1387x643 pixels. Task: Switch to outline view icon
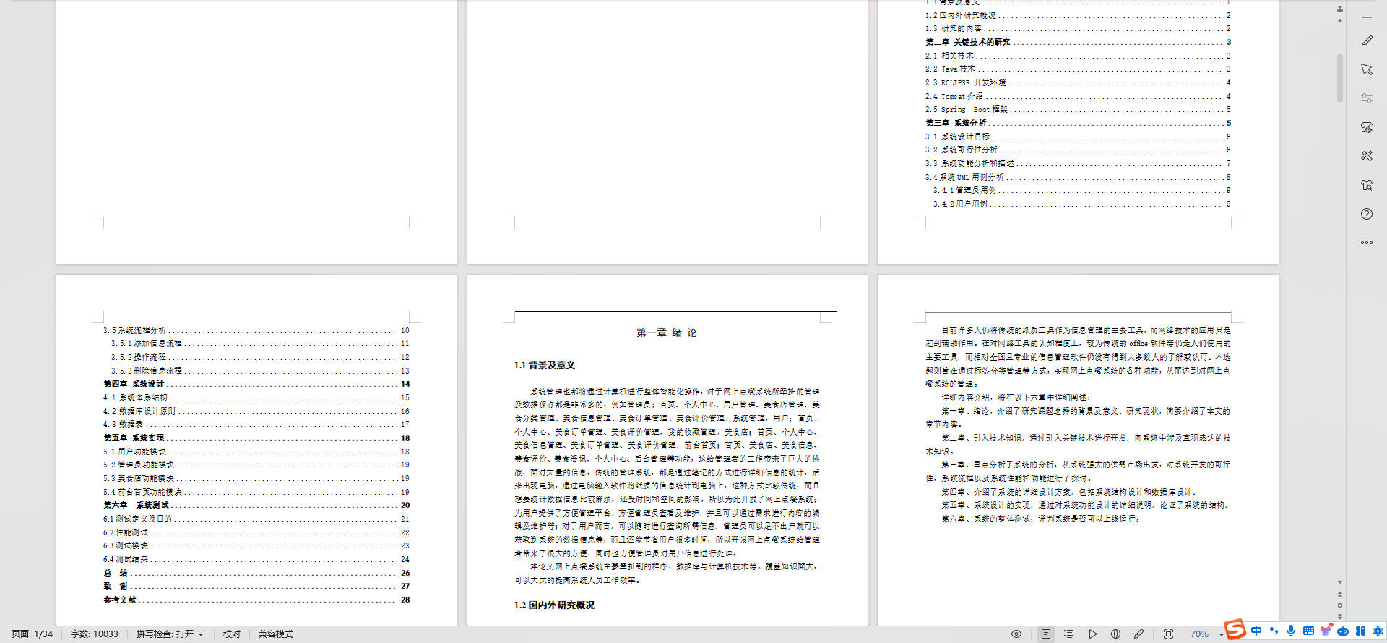point(1069,634)
